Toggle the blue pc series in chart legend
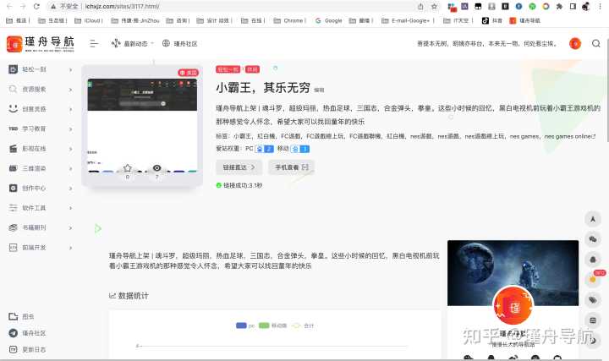The height and width of the screenshot is (361, 609). (245, 325)
